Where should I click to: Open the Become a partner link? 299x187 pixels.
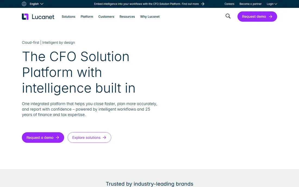250,4
